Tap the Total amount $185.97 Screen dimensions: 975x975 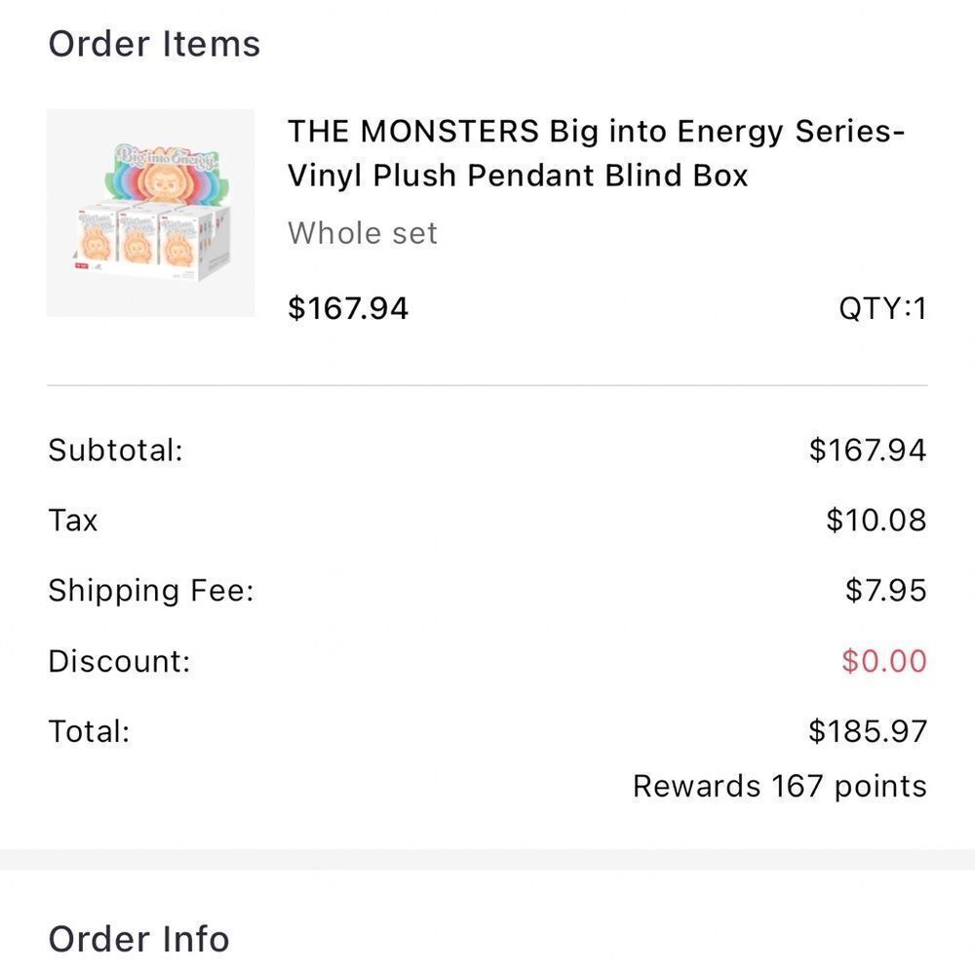coord(868,730)
